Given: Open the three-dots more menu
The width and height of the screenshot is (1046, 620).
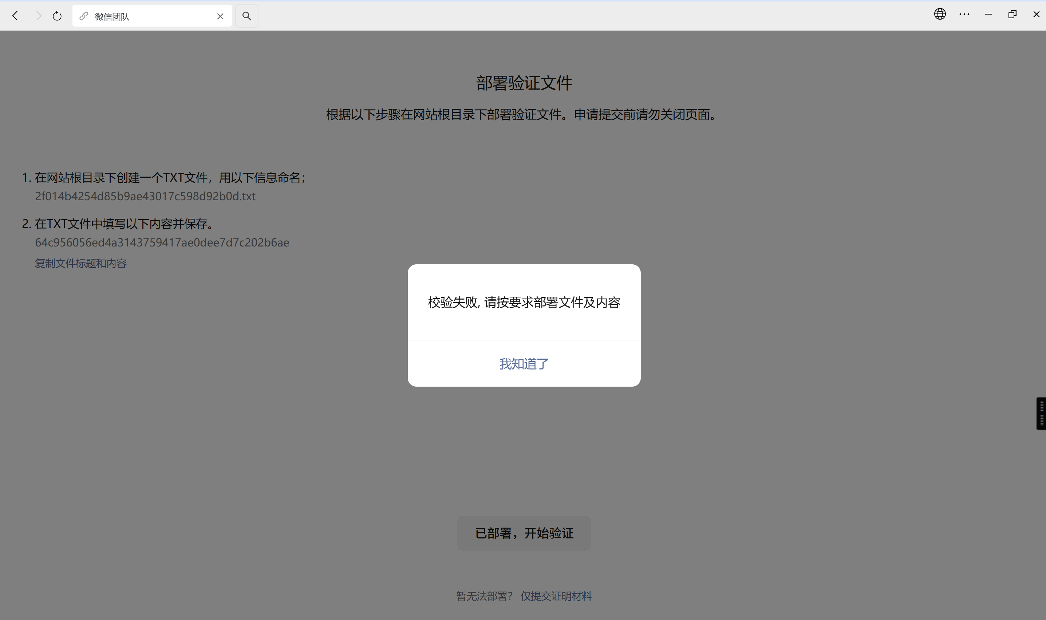Looking at the screenshot, I should (x=964, y=14).
